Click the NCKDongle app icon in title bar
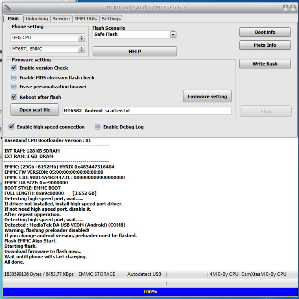 click(x=7, y=8)
